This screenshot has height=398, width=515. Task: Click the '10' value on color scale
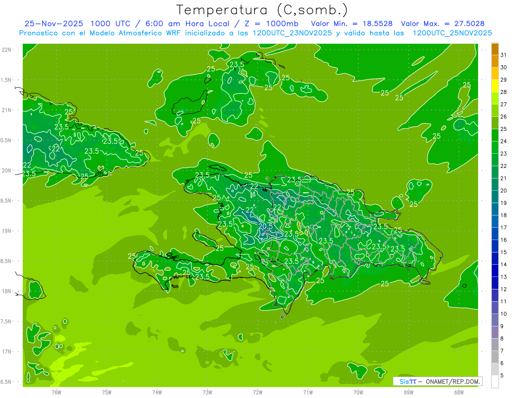click(x=504, y=314)
